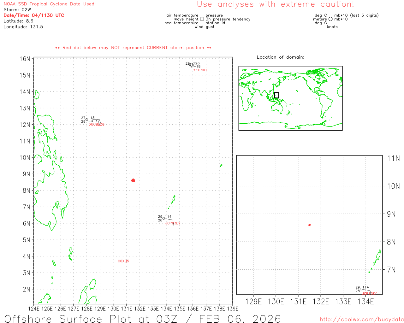Click the red storm position dot on main map
This screenshot has height=323, width=404.
point(133,180)
